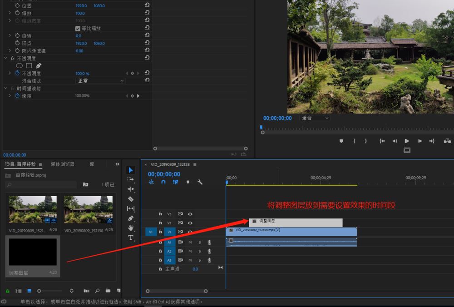
Task: Close the VID_20190809_152138 sequence tab
Action: 146,164
